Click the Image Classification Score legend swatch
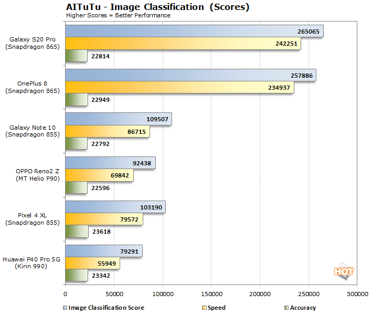Viewport: 372px width, 315px height. (65, 308)
